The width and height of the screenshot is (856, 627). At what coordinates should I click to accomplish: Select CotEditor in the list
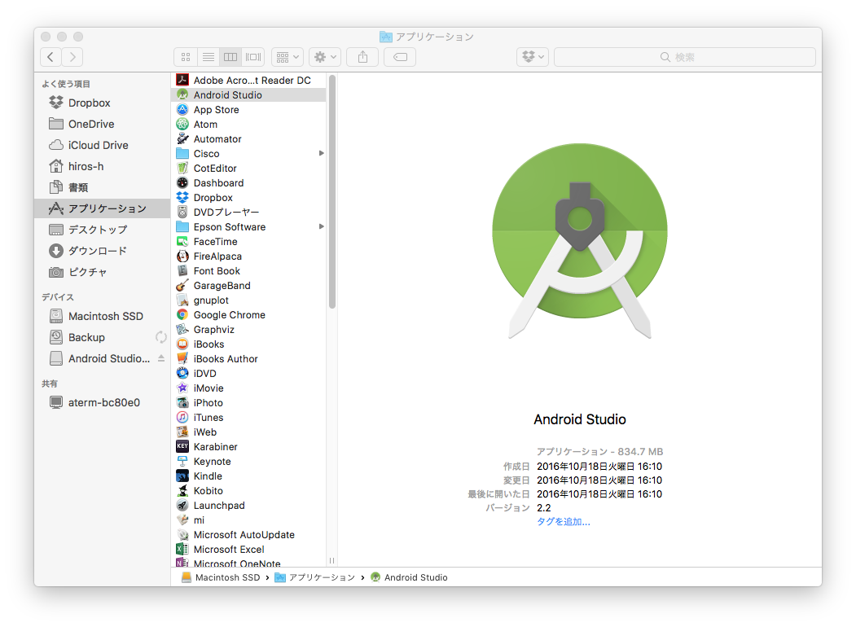pos(249,168)
